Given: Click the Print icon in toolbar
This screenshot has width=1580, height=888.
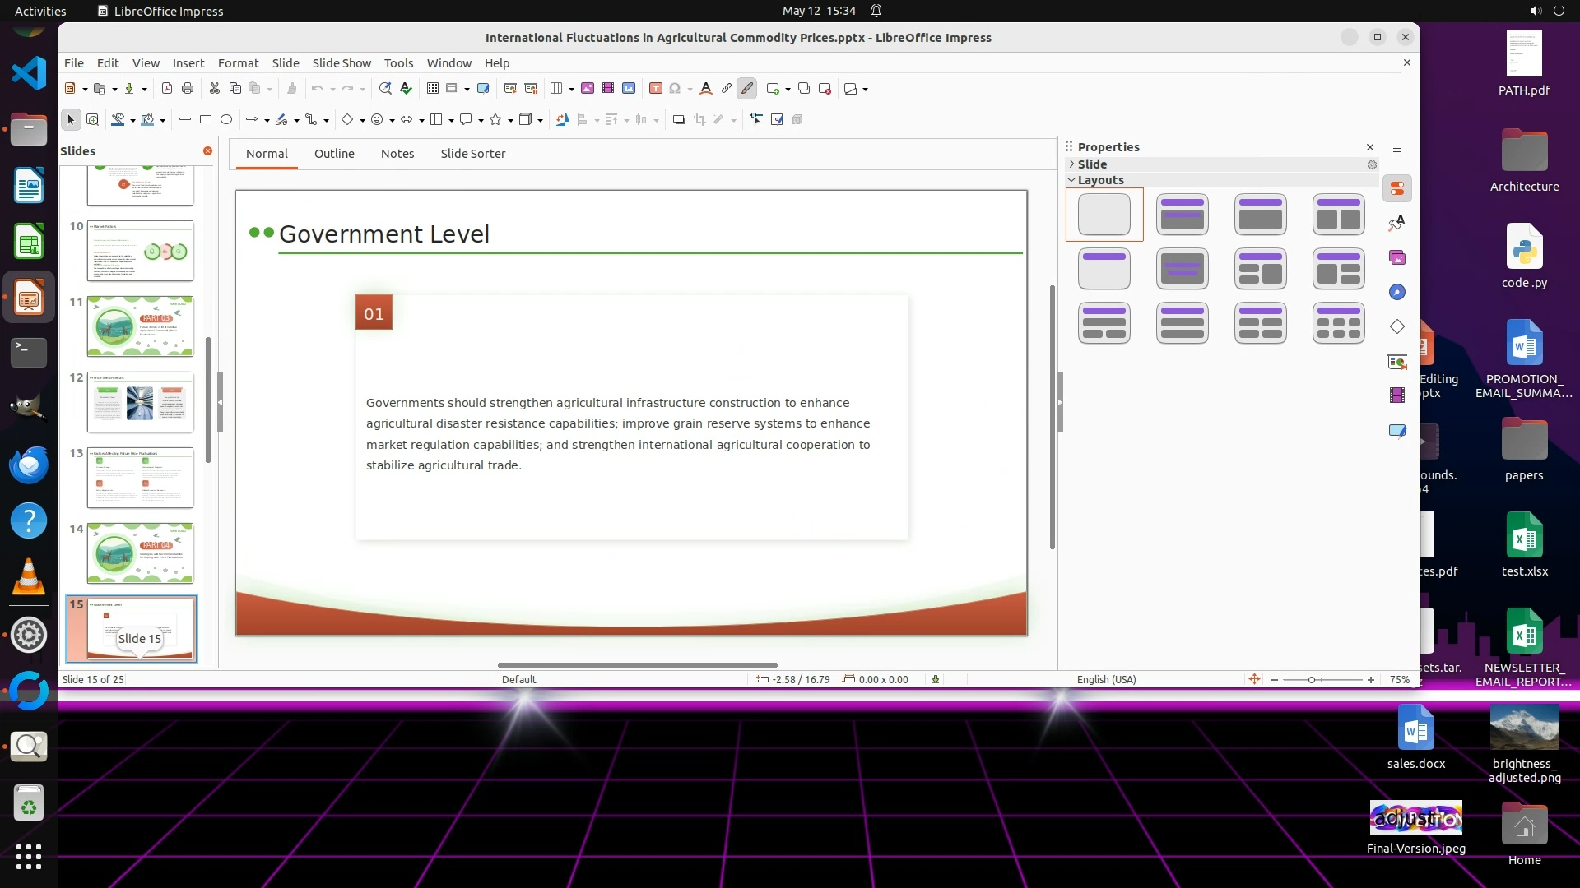Looking at the screenshot, I should (x=188, y=89).
